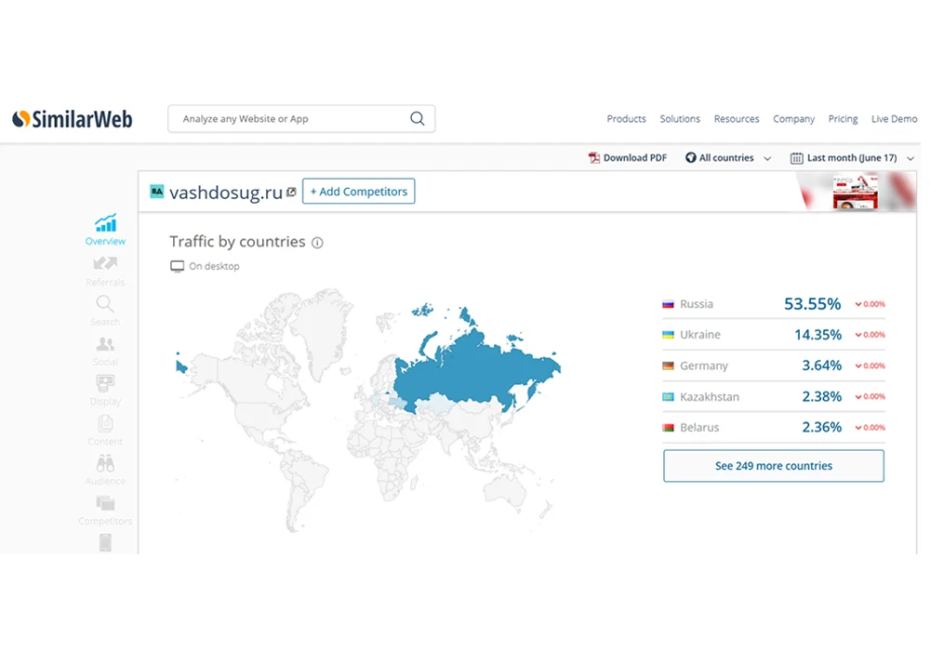Open the Products menu
The height and width of the screenshot is (651, 930).
pyautogui.click(x=626, y=119)
